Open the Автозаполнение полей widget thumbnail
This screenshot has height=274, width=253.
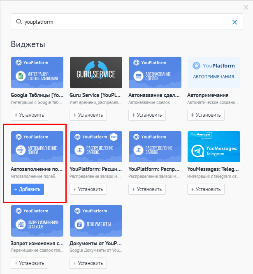tap(37, 147)
